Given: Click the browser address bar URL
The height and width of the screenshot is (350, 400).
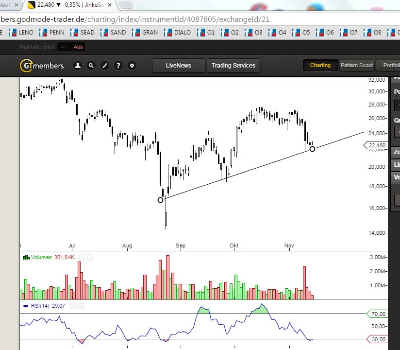Looking at the screenshot, I should pyautogui.click(x=135, y=19).
